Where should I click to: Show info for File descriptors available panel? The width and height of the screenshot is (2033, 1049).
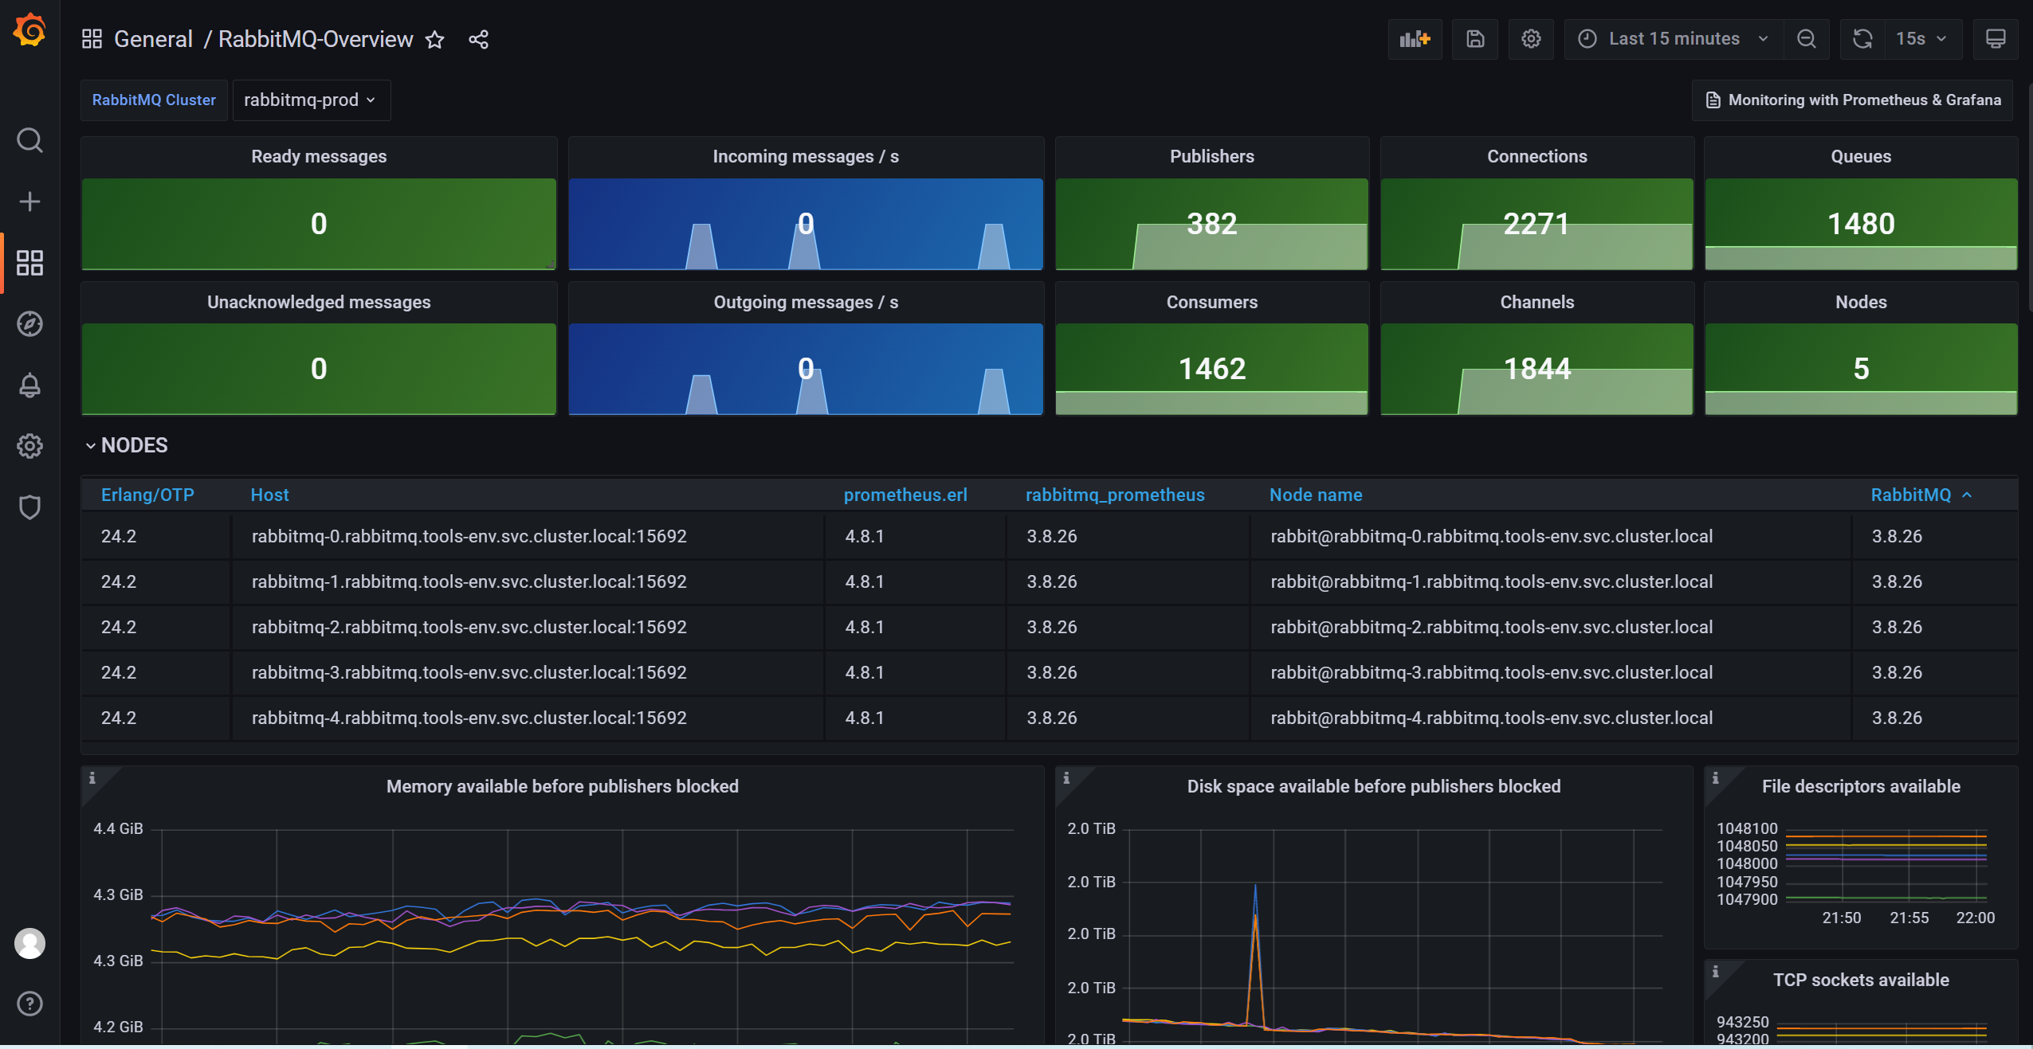click(1716, 777)
